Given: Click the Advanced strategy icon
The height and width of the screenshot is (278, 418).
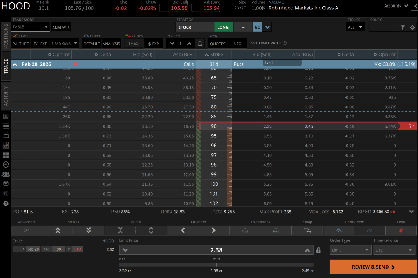Looking at the screenshot, I should point(26,230).
